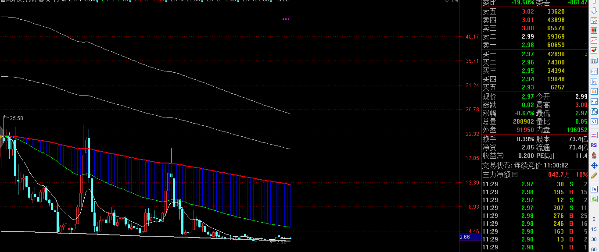The image size is (599, 252).
Task: Open the wave indicator chart icon
Action: tap(594, 135)
